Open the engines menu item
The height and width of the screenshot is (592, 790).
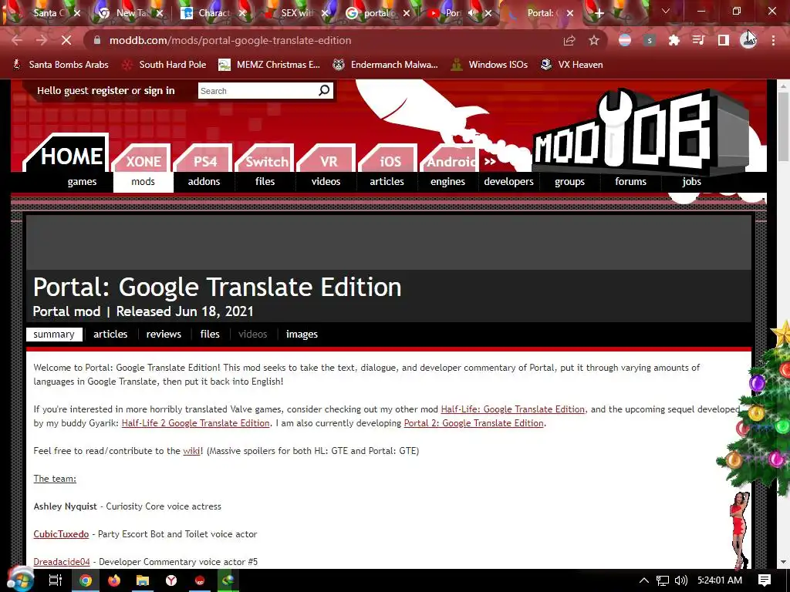click(x=448, y=181)
